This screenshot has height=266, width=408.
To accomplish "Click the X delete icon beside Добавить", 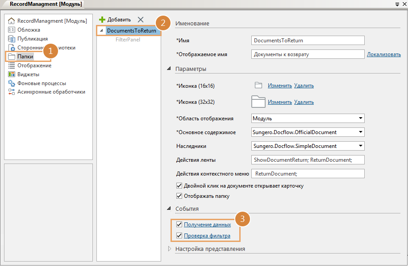I will click(x=141, y=20).
